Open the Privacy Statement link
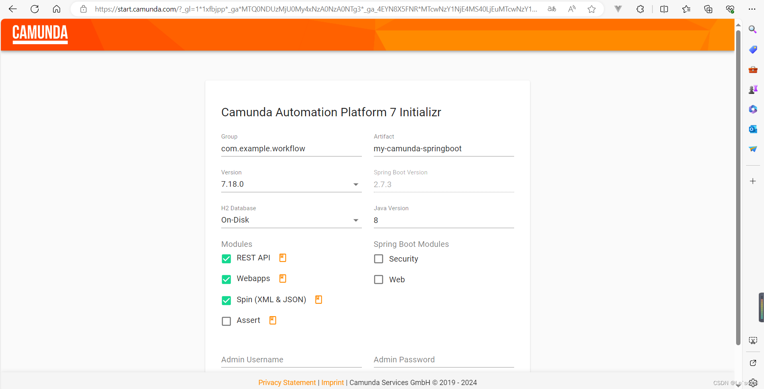This screenshot has width=764, height=389. (x=287, y=382)
